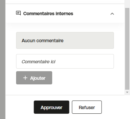Click the comment bubble icon beside Commentaires internes
Image resolution: width=130 pixels, height=119 pixels.
18,13
